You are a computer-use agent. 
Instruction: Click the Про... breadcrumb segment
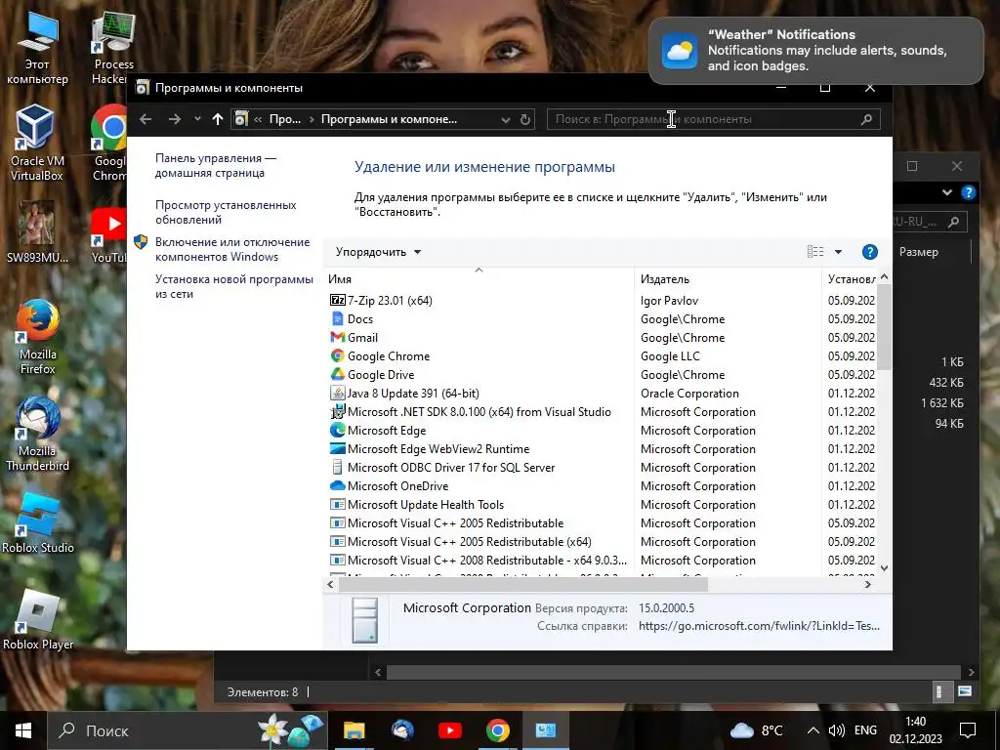pyautogui.click(x=284, y=119)
